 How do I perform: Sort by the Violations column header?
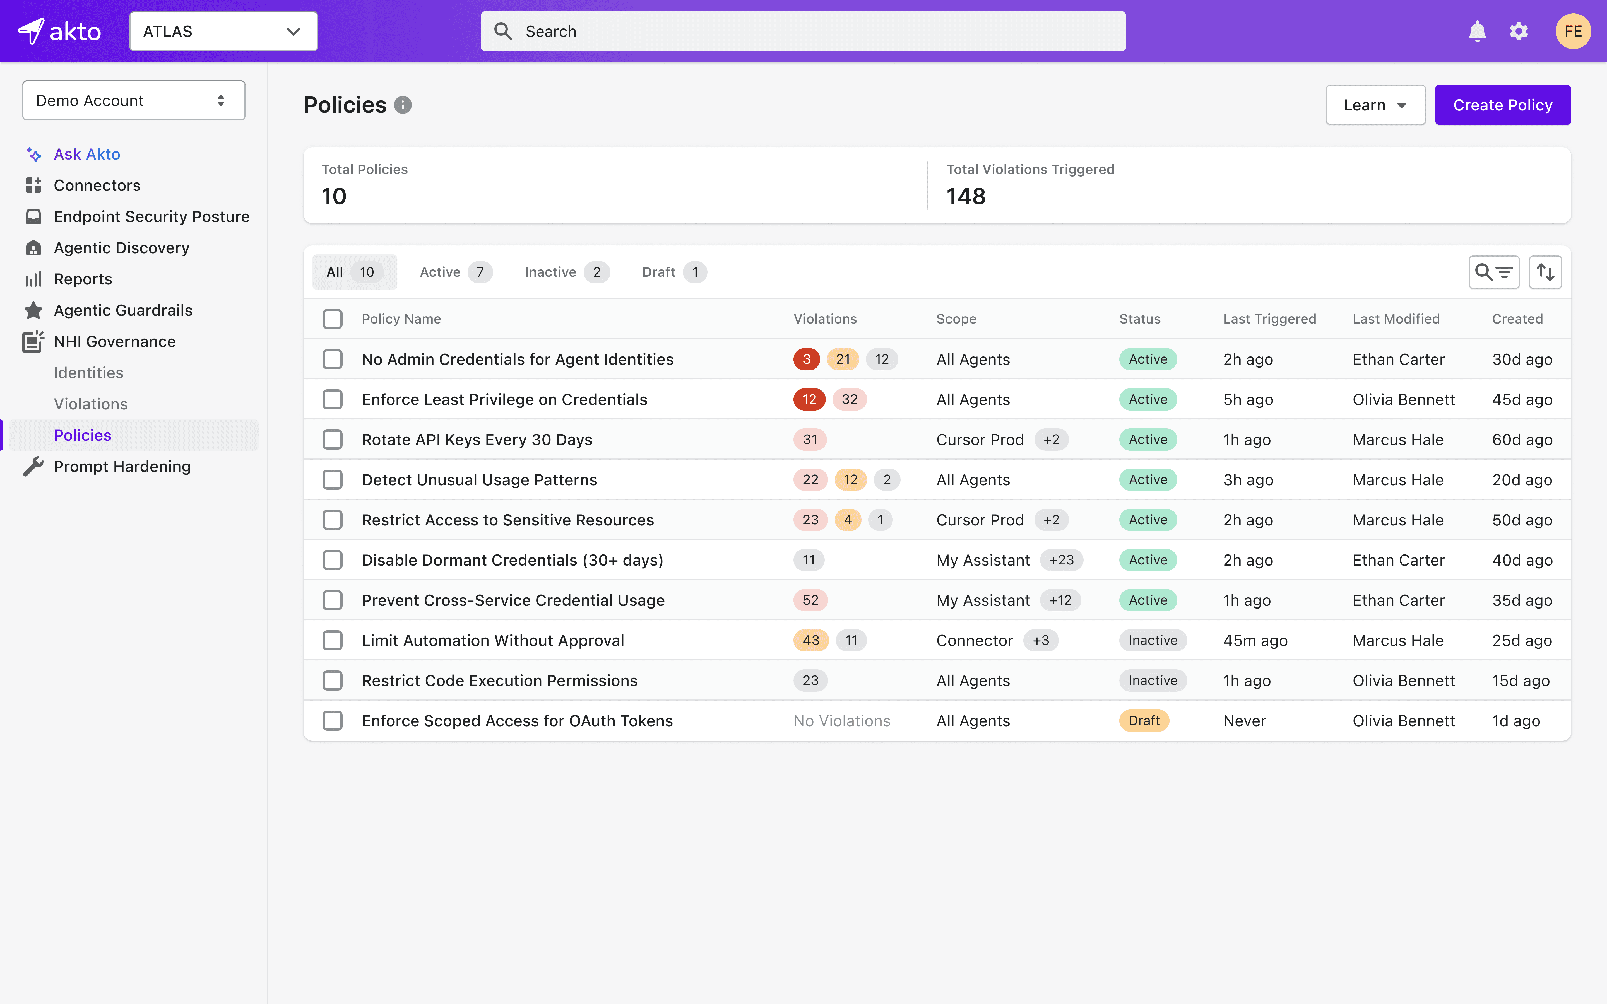coord(826,319)
